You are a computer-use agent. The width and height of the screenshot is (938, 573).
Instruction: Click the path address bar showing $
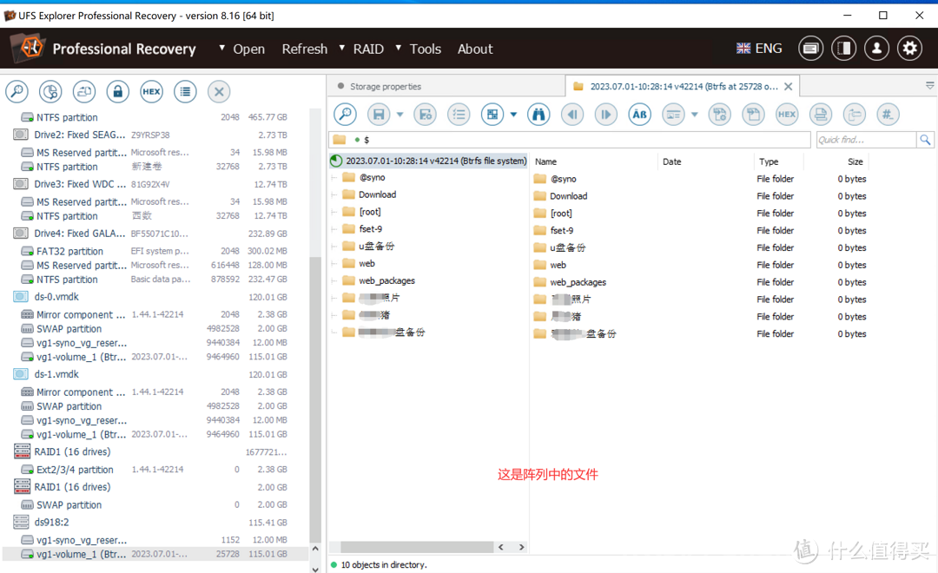(x=569, y=140)
